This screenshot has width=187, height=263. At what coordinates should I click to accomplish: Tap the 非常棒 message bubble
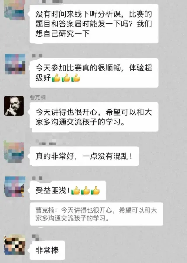click(x=47, y=250)
